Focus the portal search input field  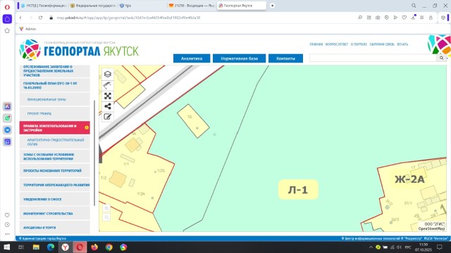click(373, 58)
